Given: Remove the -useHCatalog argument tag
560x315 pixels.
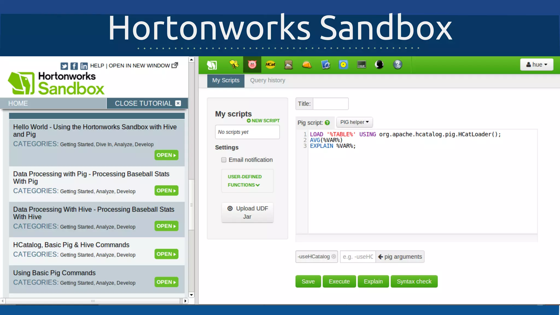Looking at the screenshot, I should (x=334, y=256).
